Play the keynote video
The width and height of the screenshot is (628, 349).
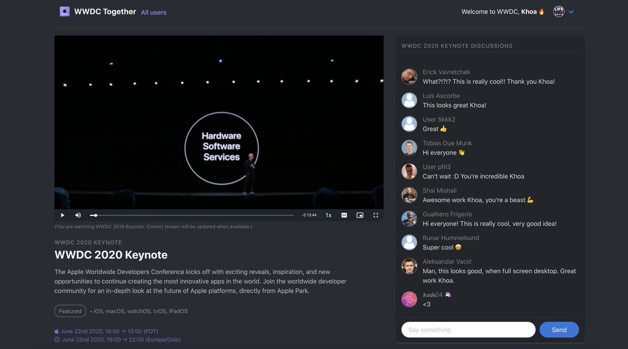click(63, 215)
